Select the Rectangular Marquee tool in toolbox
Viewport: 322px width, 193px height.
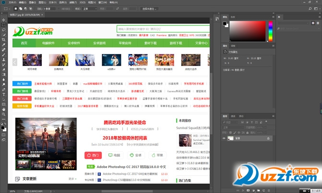coord(3,25)
